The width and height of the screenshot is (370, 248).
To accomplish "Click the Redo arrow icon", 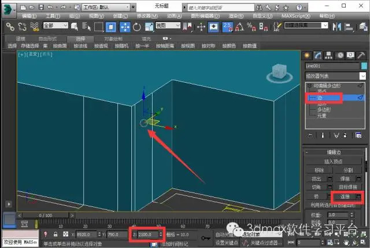I will pos(63,8).
